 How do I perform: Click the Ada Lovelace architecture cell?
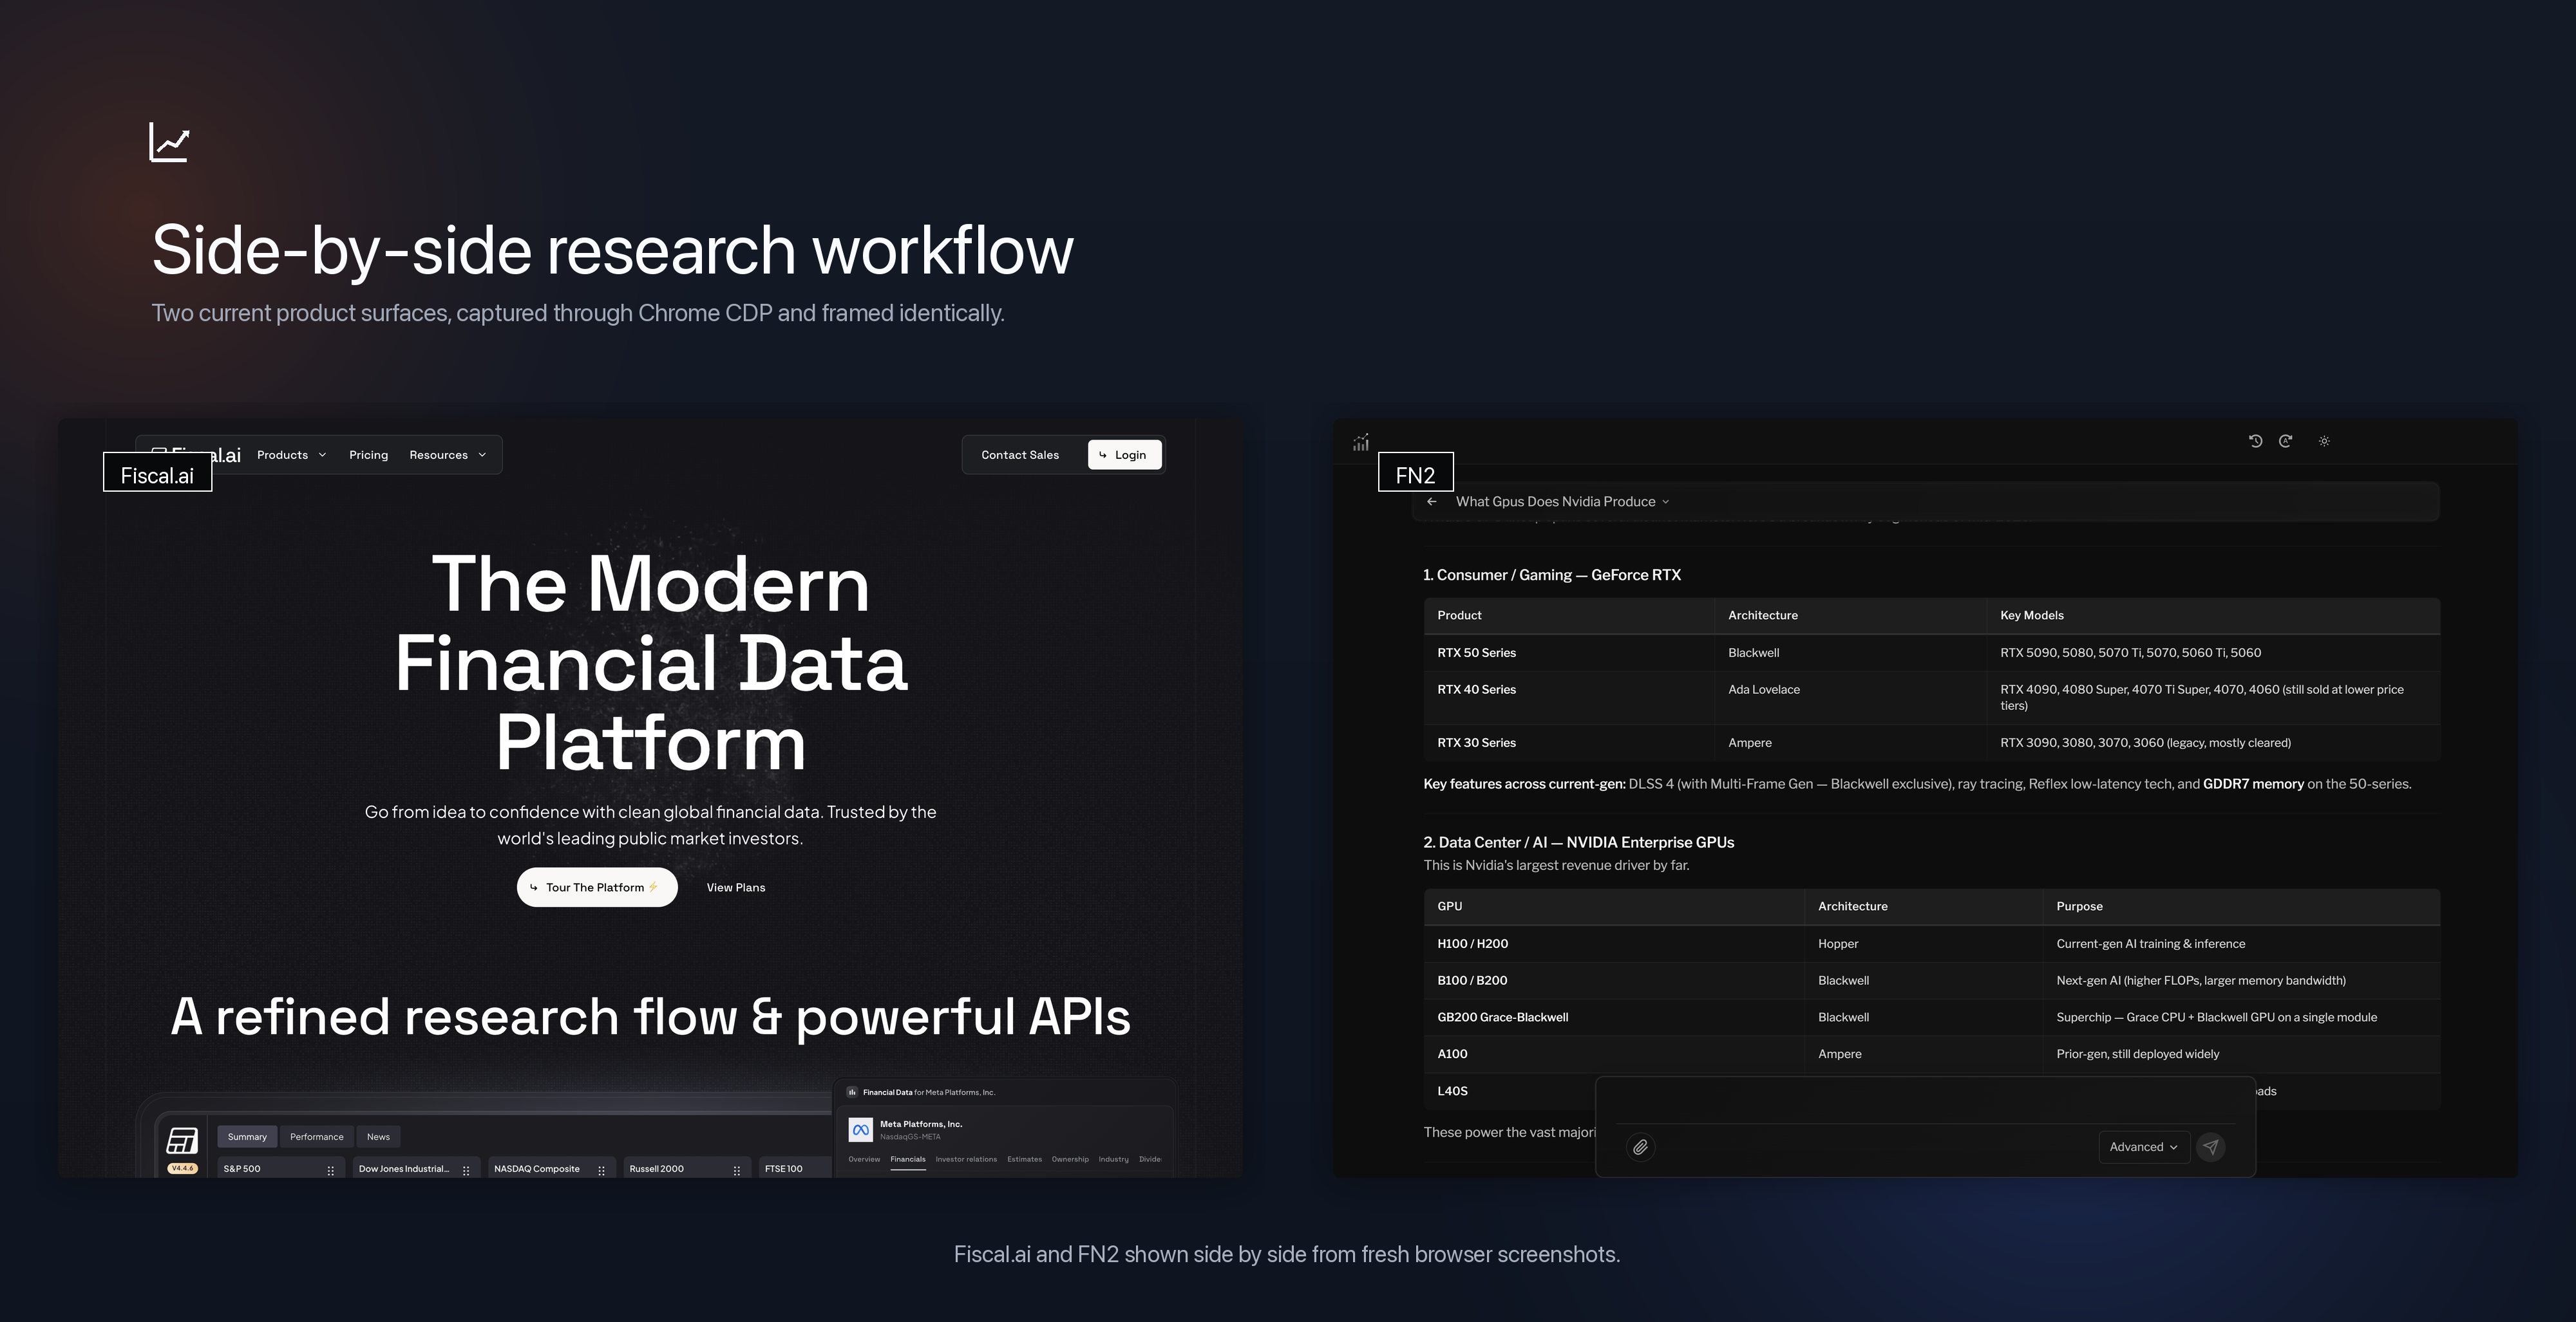[x=1763, y=689]
